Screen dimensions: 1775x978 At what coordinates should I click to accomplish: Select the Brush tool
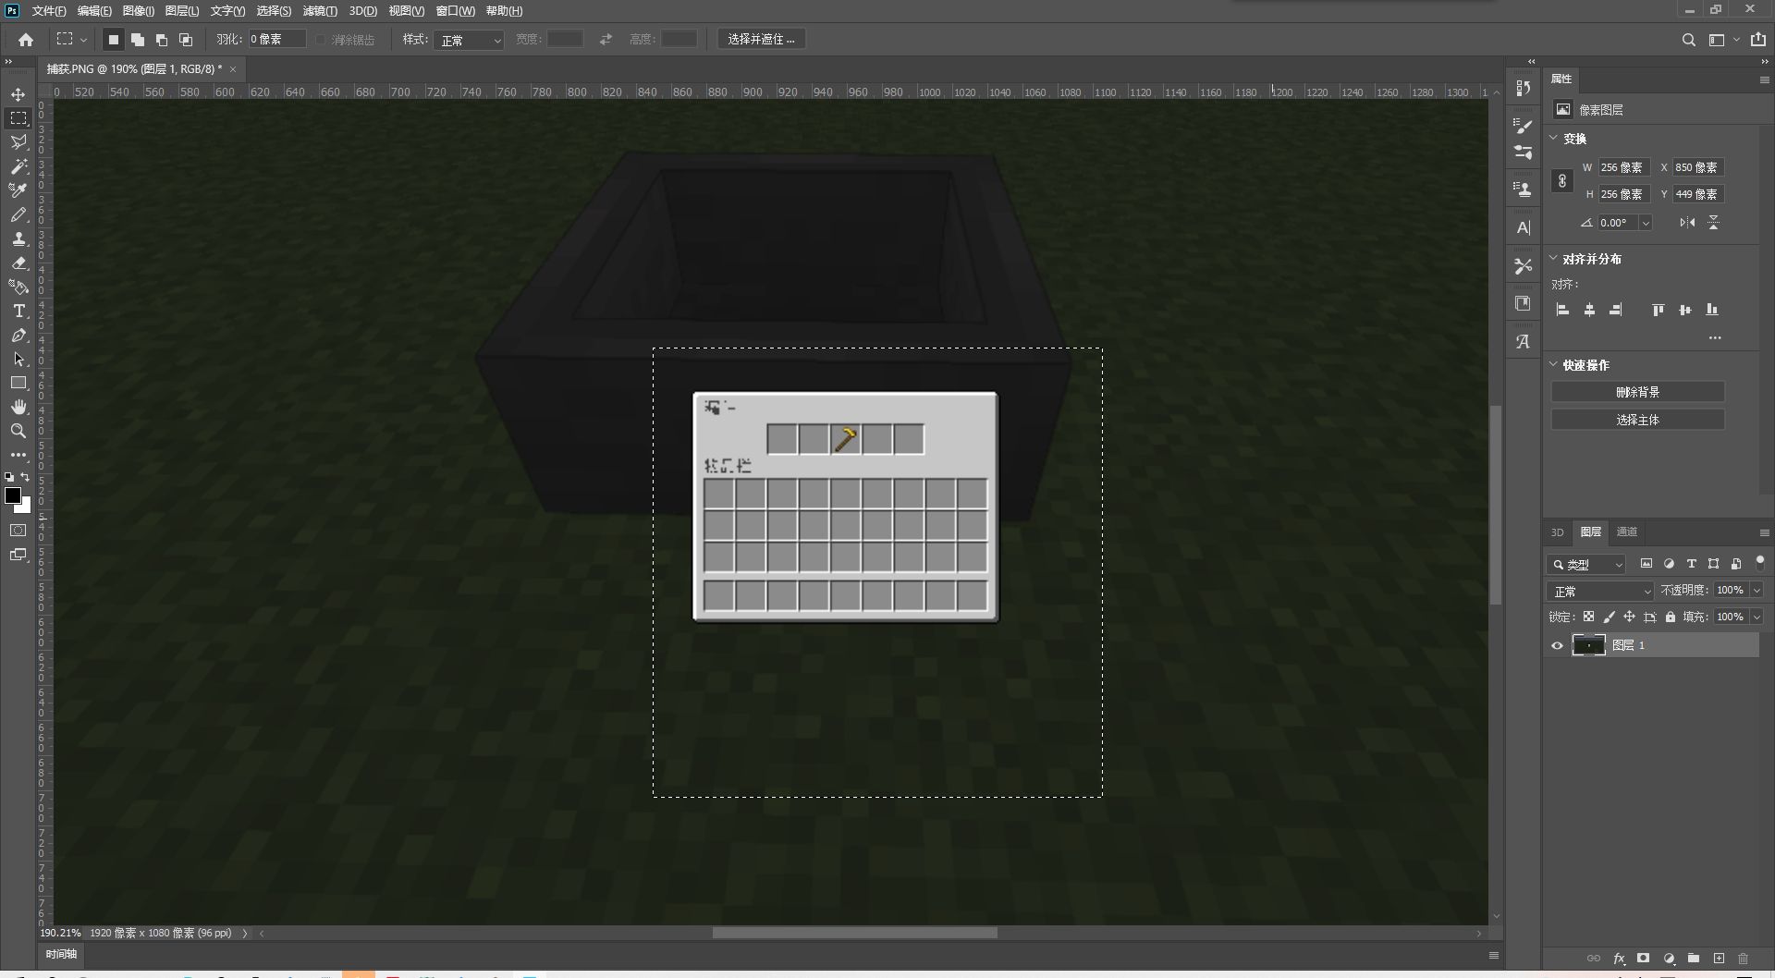18,214
